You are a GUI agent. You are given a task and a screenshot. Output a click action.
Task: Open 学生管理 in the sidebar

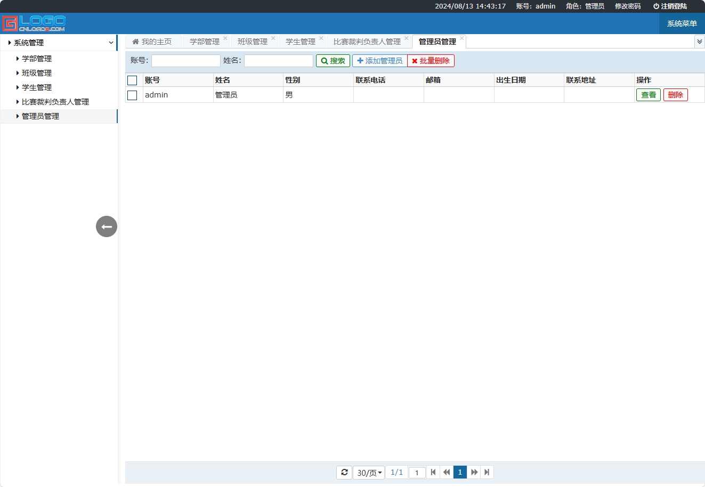tap(37, 87)
